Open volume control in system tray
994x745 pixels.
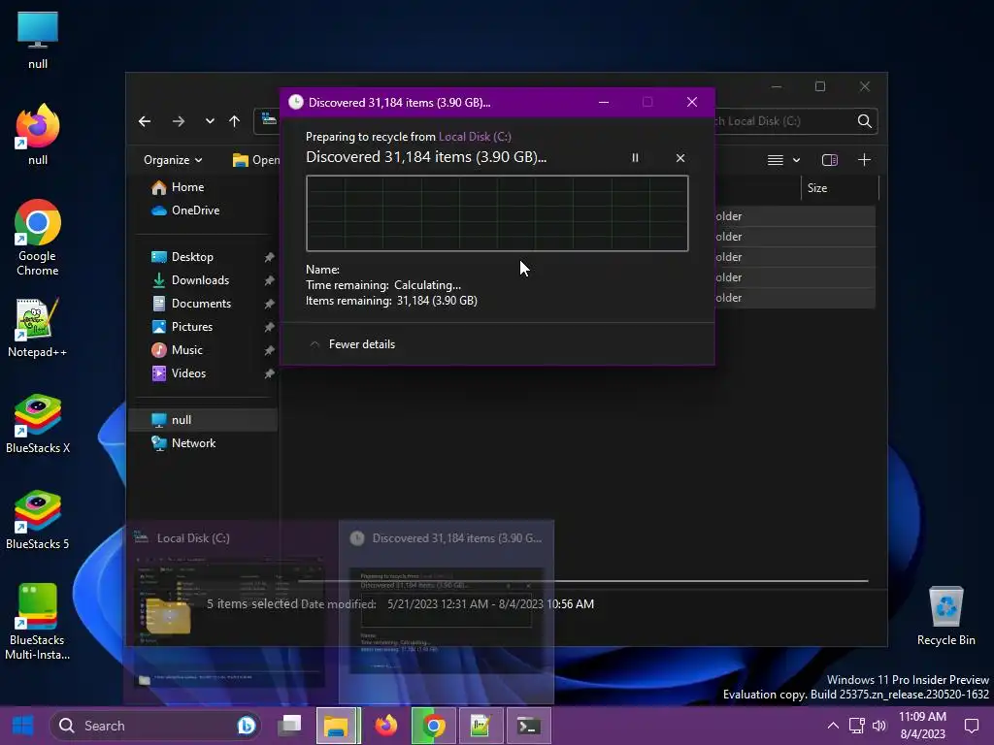tap(879, 726)
